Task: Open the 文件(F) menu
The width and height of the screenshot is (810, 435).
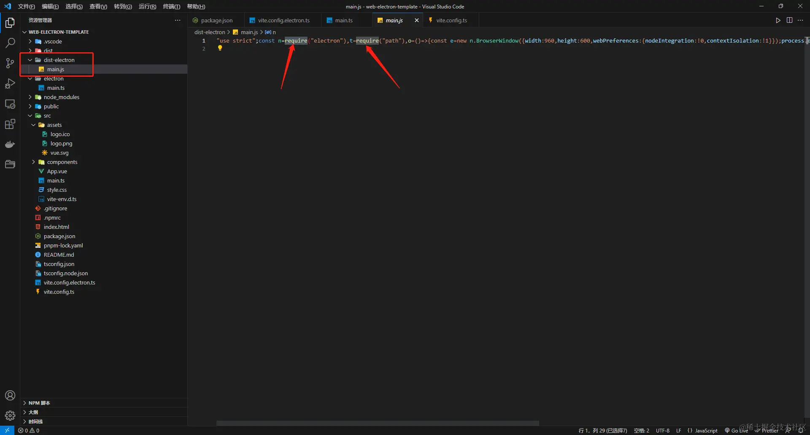Action: [27, 6]
